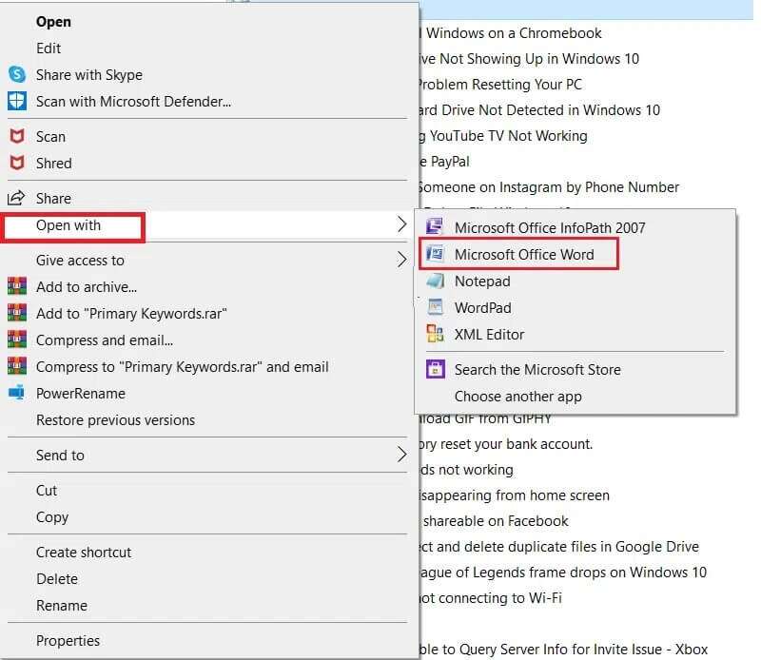The width and height of the screenshot is (761, 660).
Task: Click the WordPad icon in the submenu
Action: coord(435,307)
